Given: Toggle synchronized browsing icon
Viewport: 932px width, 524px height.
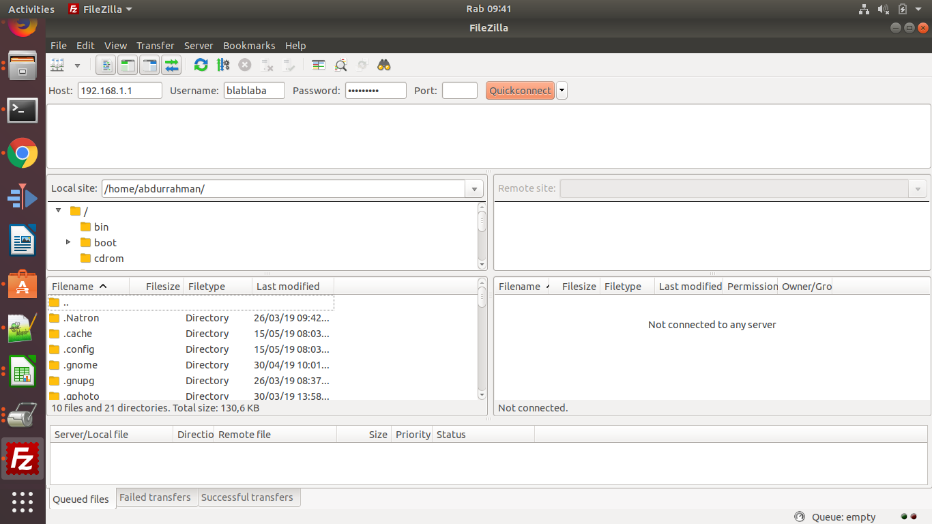Looking at the screenshot, I should (x=362, y=65).
